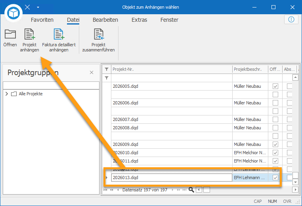Click Faktura detailliert anhängen

59,40
